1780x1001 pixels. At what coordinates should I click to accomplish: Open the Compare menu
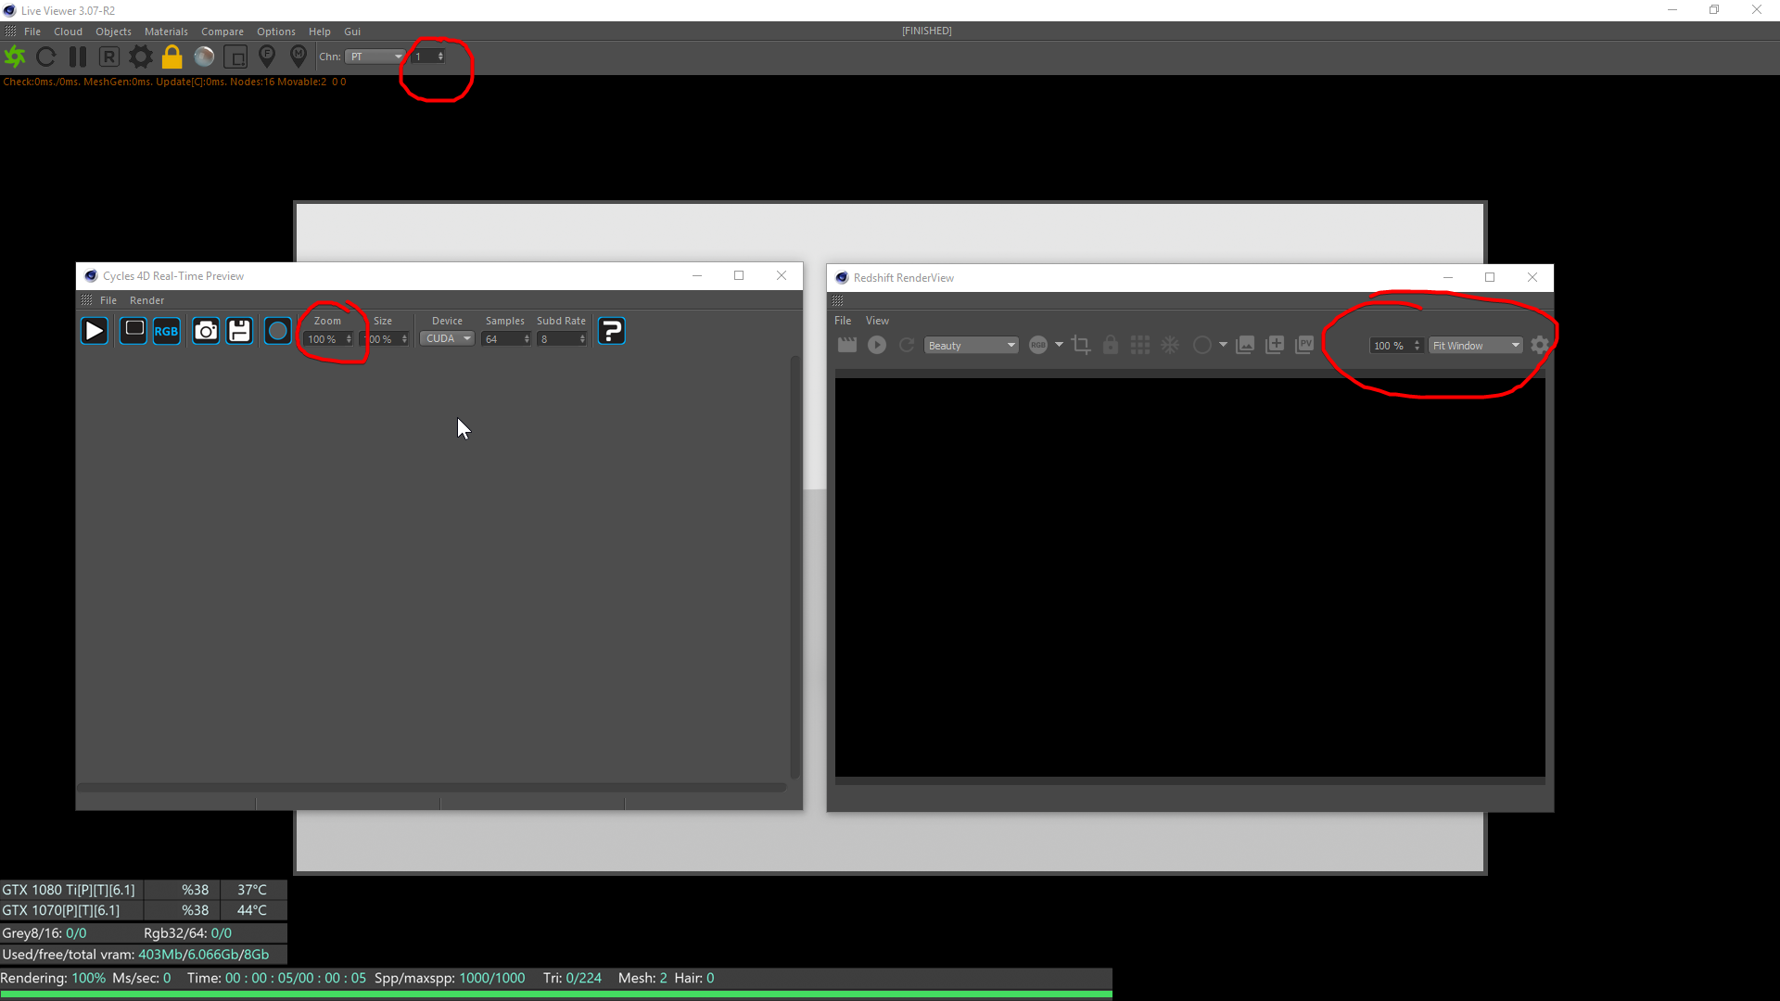[x=222, y=32]
